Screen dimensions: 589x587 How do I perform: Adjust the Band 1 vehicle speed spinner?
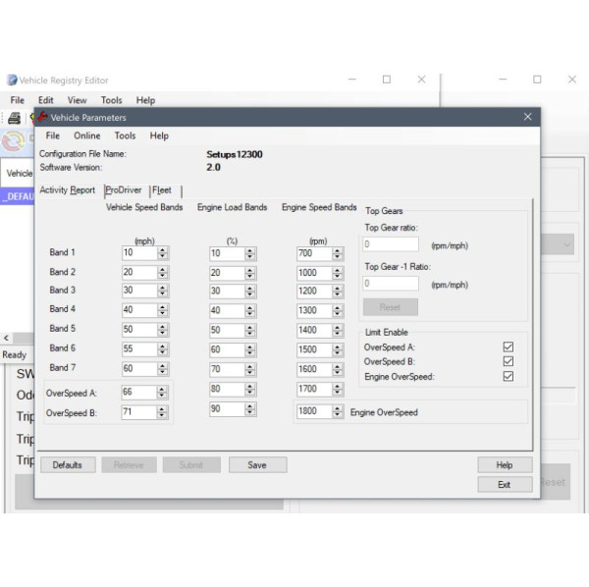163,253
